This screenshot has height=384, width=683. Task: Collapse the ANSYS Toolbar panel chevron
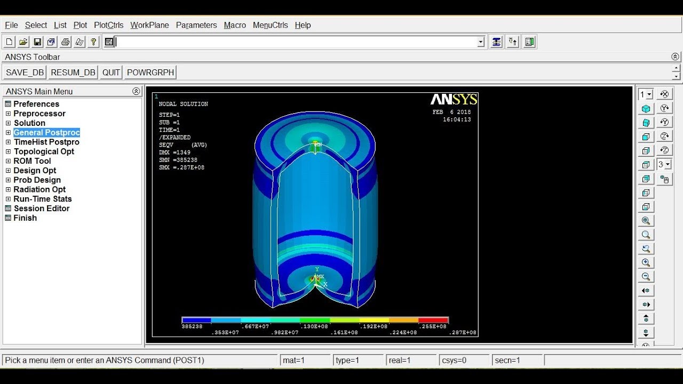pyautogui.click(x=675, y=57)
